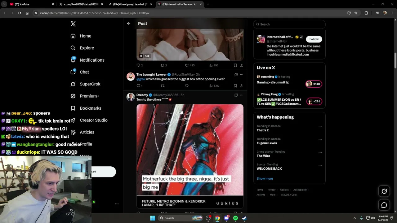View analytics of the 5.1K views post
Screen dimensions: 397x223
[x=214, y=86]
